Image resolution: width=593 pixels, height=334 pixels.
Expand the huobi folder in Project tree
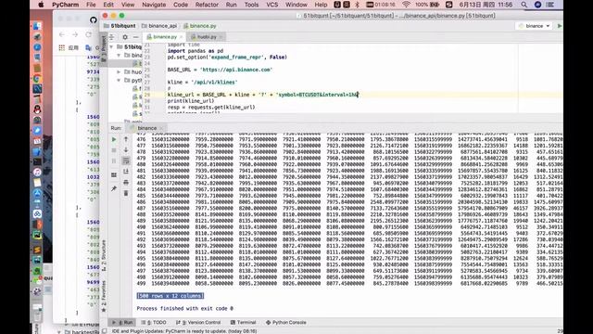point(119,72)
